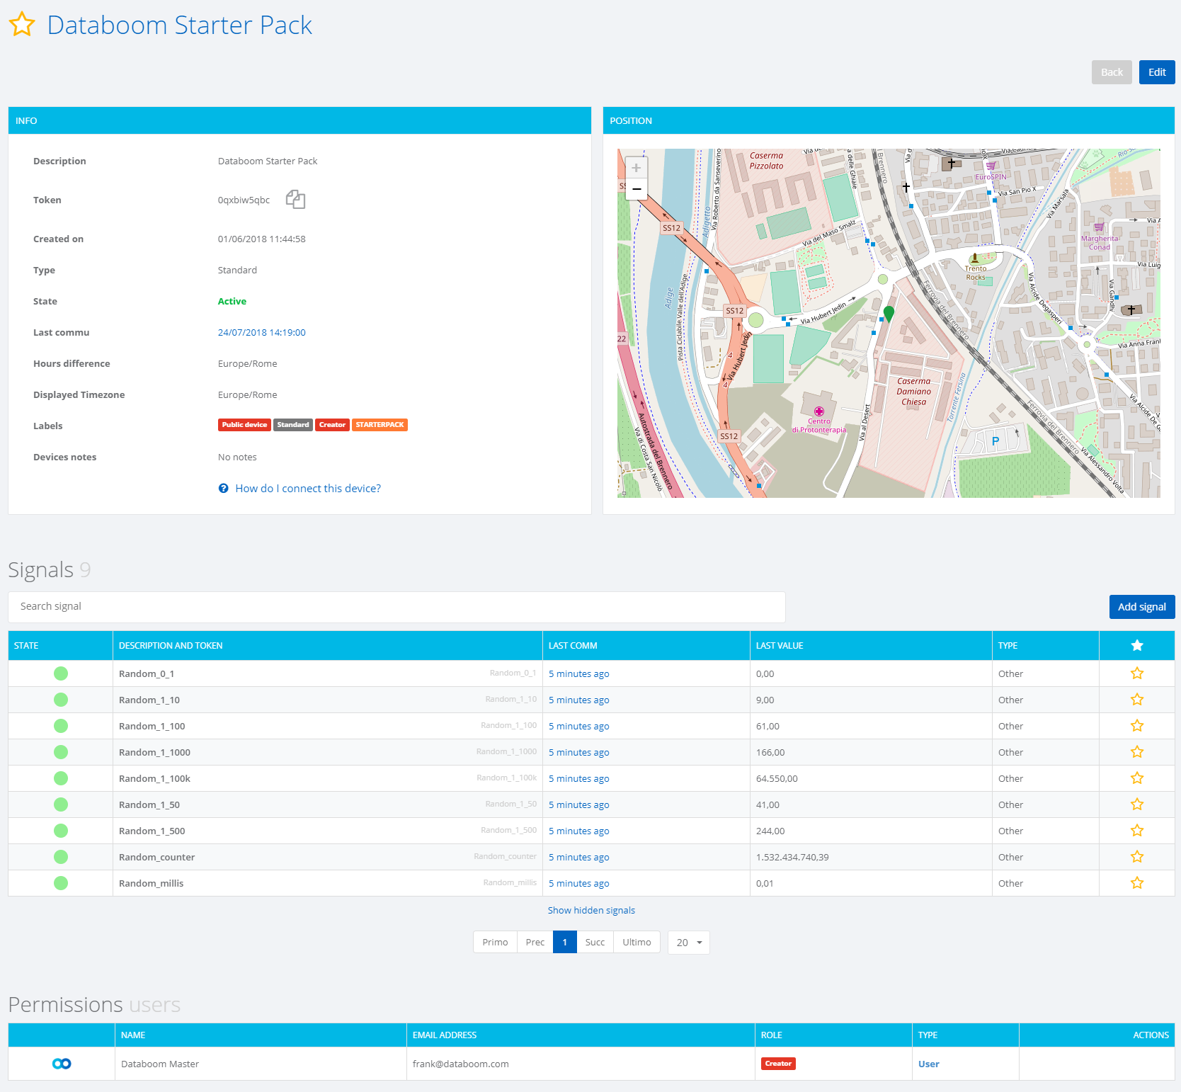Sort by LAST VALUE column header
The width and height of the screenshot is (1181, 1092).
pyautogui.click(x=872, y=646)
